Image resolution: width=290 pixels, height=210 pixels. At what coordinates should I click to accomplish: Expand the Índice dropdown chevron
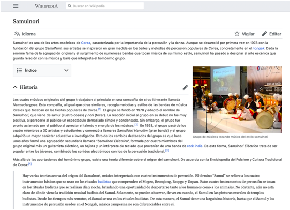(x=66, y=70)
